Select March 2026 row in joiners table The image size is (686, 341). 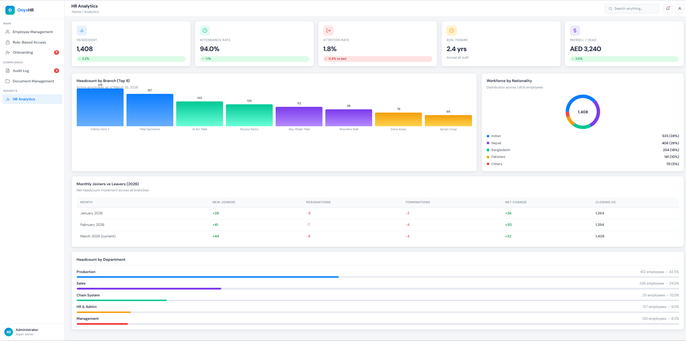(x=98, y=236)
